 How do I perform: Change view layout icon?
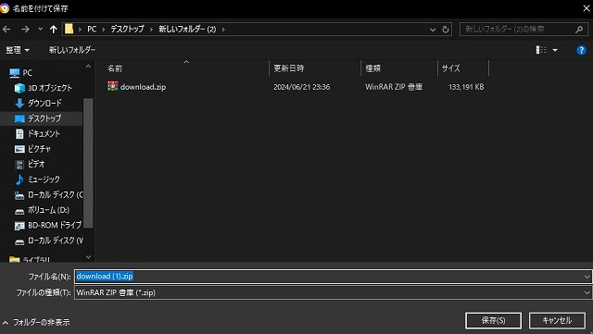(x=541, y=50)
